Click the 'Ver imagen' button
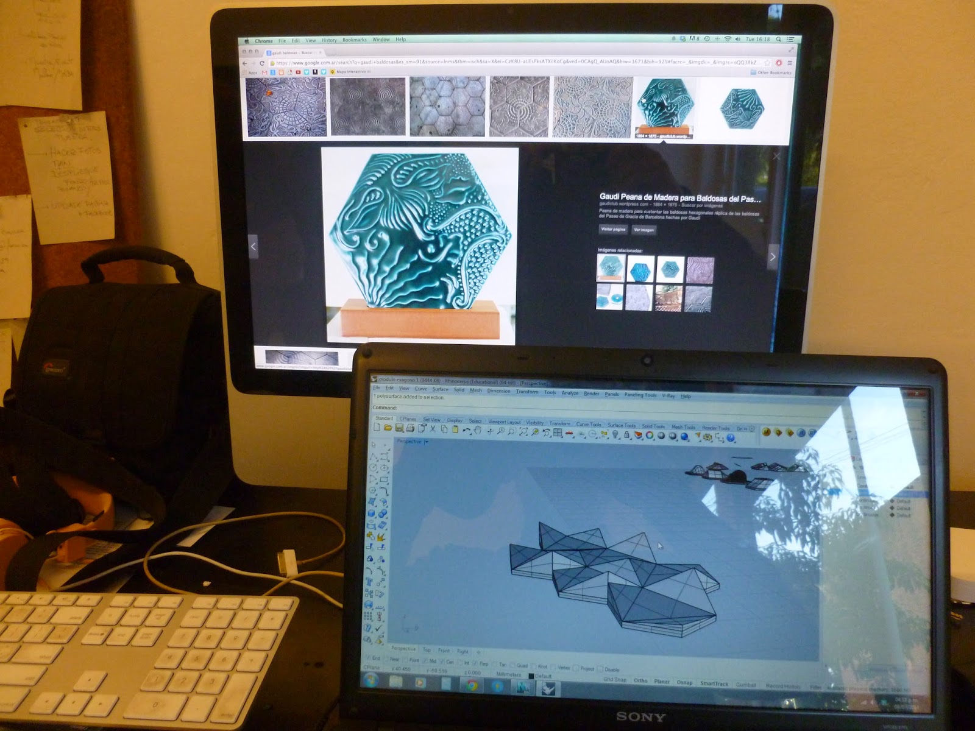 (x=643, y=230)
